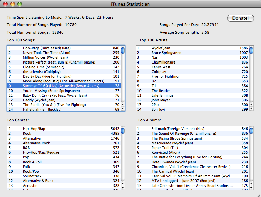Select genre Hip-Hop/Rap with 5042 plays
This screenshot has width=261, height=197.
coord(64,129)
